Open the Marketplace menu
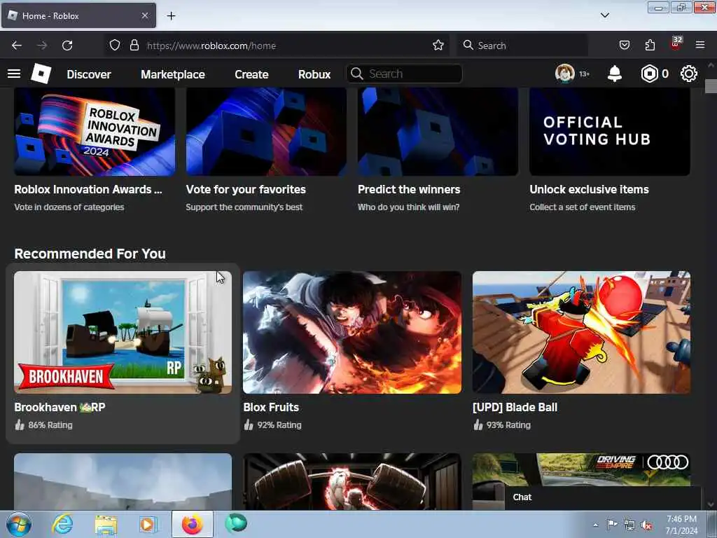The width and height of the screenshot is (717, 538). (x=173, y=74)
